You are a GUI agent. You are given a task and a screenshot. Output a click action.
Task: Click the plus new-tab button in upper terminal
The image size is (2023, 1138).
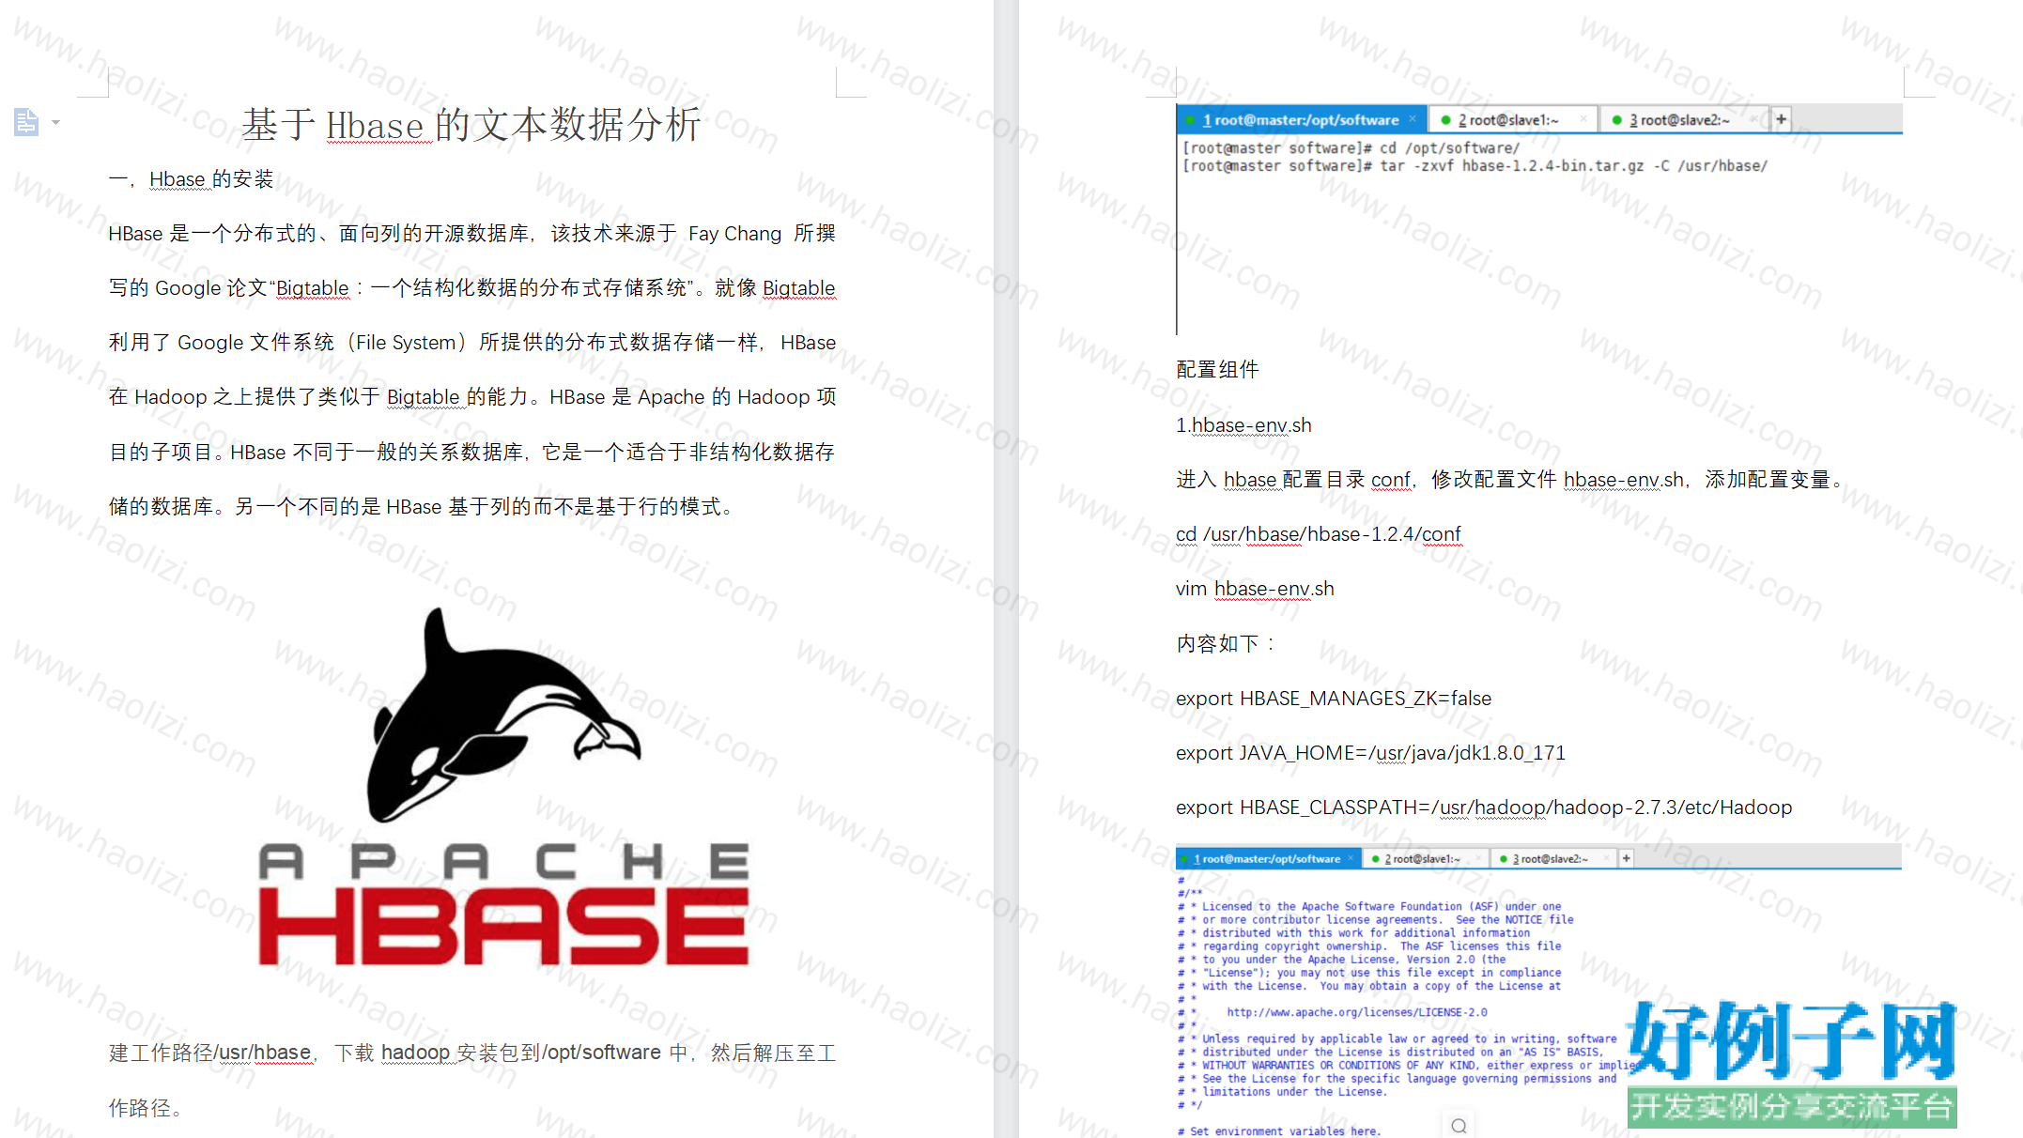click(x=1781, y=119)
